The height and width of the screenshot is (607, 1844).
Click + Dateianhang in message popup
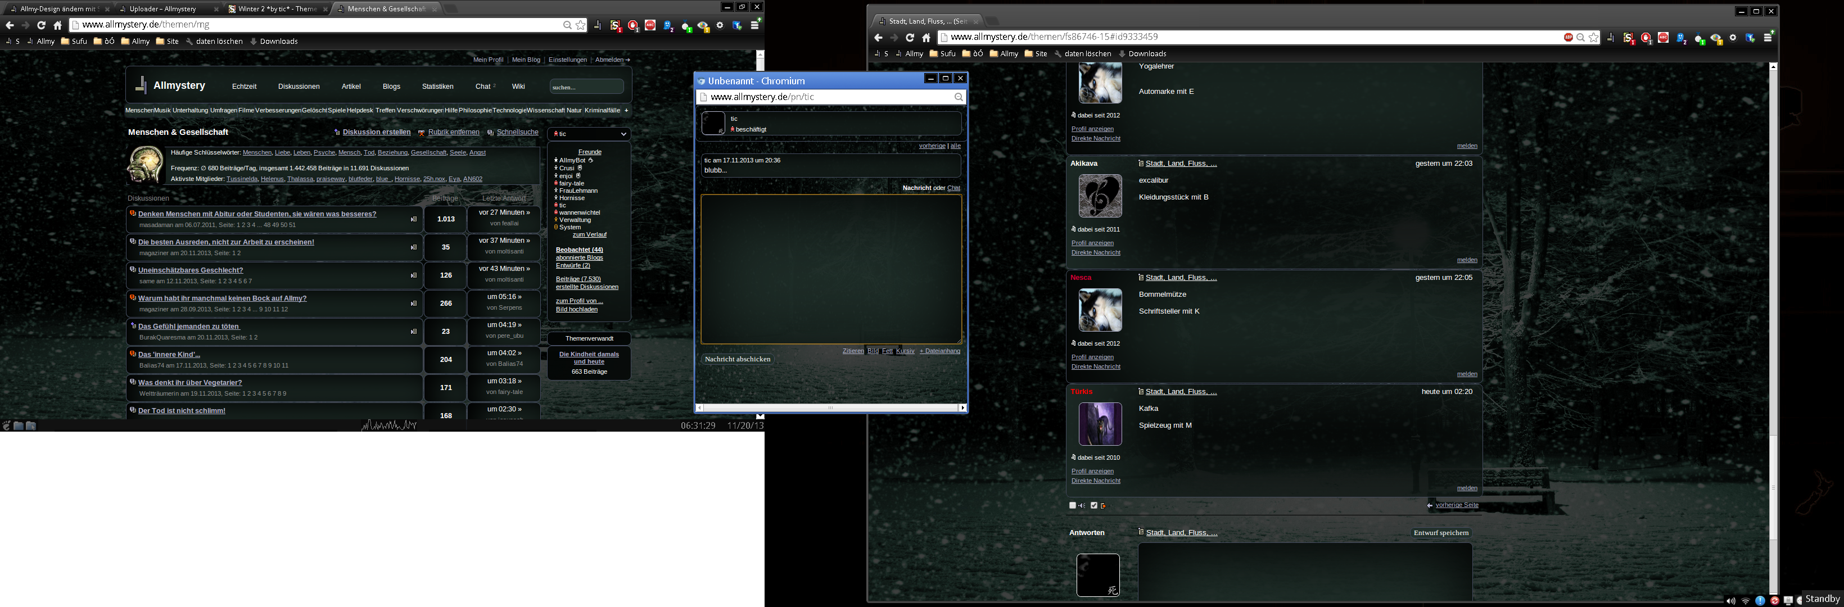click(x=940, y=351)
